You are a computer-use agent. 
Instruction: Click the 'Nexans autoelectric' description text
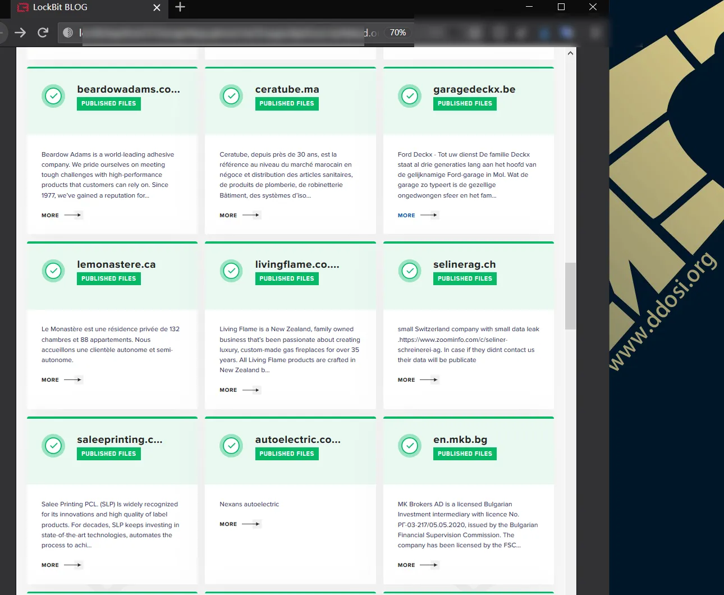[249, 505]
